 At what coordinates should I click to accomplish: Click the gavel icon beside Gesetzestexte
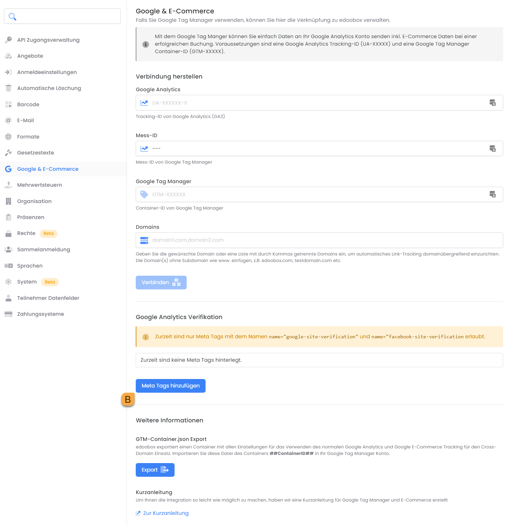8,153
